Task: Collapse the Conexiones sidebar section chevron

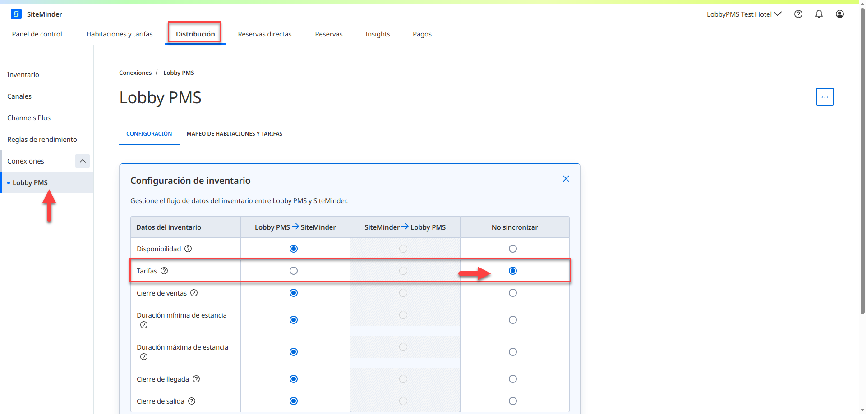Action: pos(83,161)
